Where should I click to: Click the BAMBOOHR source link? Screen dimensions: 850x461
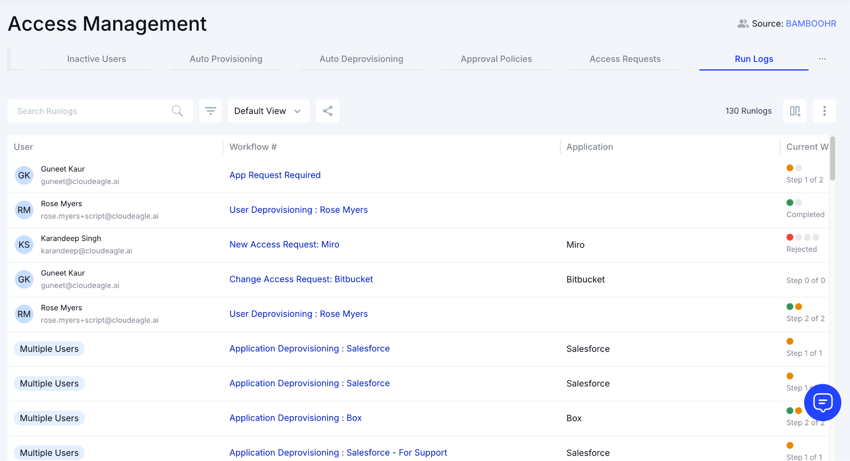pos(811,24)
